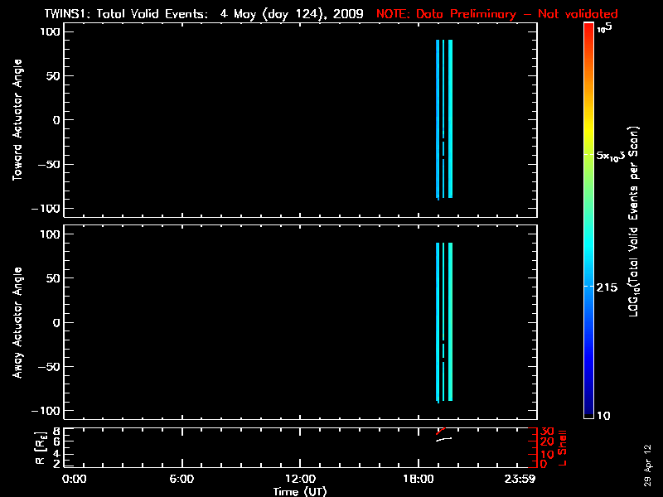Click the red end of the color bar
The height and width of the screenshot is (497, 663).
[x=588, y=33]
